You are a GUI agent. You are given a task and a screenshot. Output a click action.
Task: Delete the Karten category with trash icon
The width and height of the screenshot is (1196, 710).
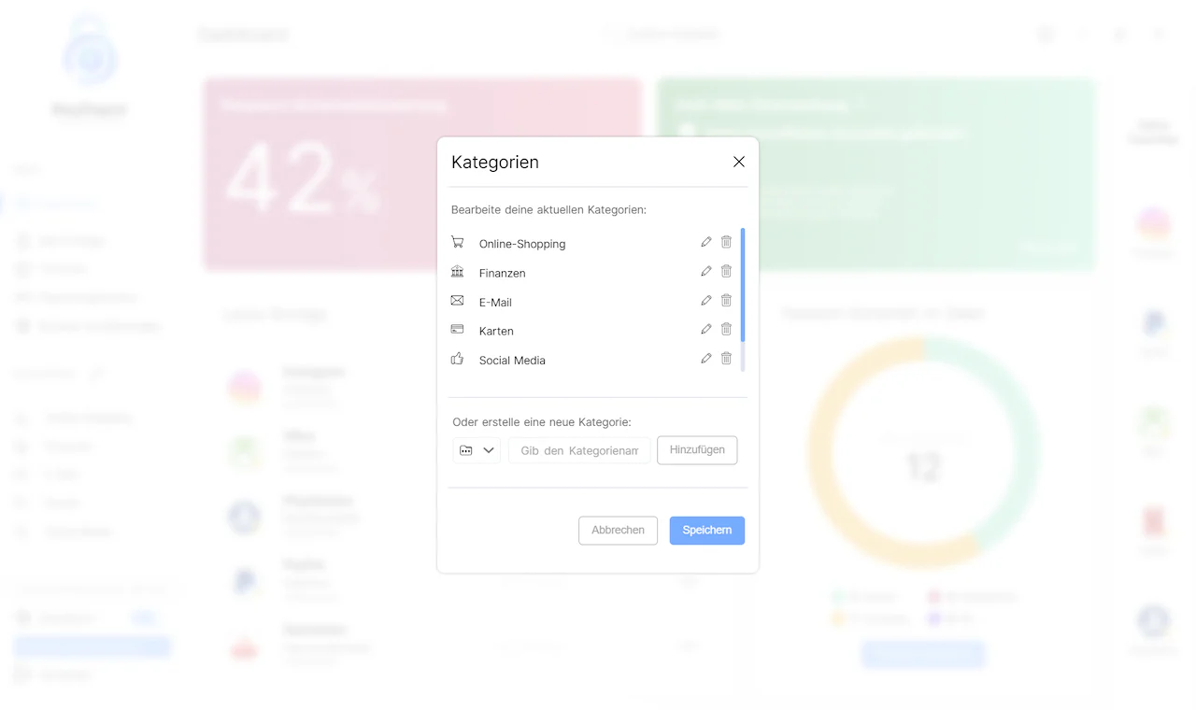726,329
